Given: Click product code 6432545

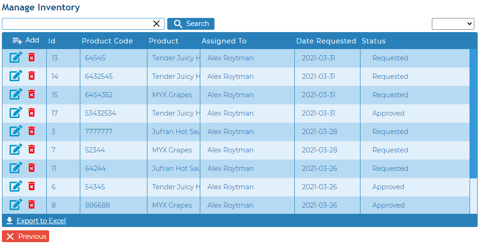Looking at the screenshot, I should (x=99, y=76).
